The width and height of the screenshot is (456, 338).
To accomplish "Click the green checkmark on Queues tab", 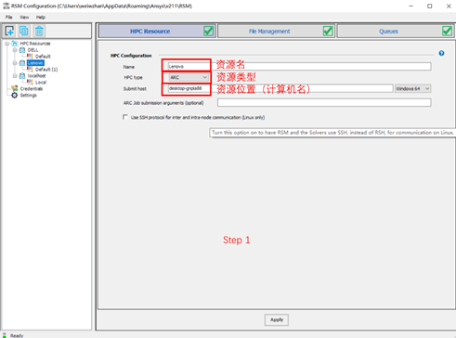I will [x=447, y=31].
